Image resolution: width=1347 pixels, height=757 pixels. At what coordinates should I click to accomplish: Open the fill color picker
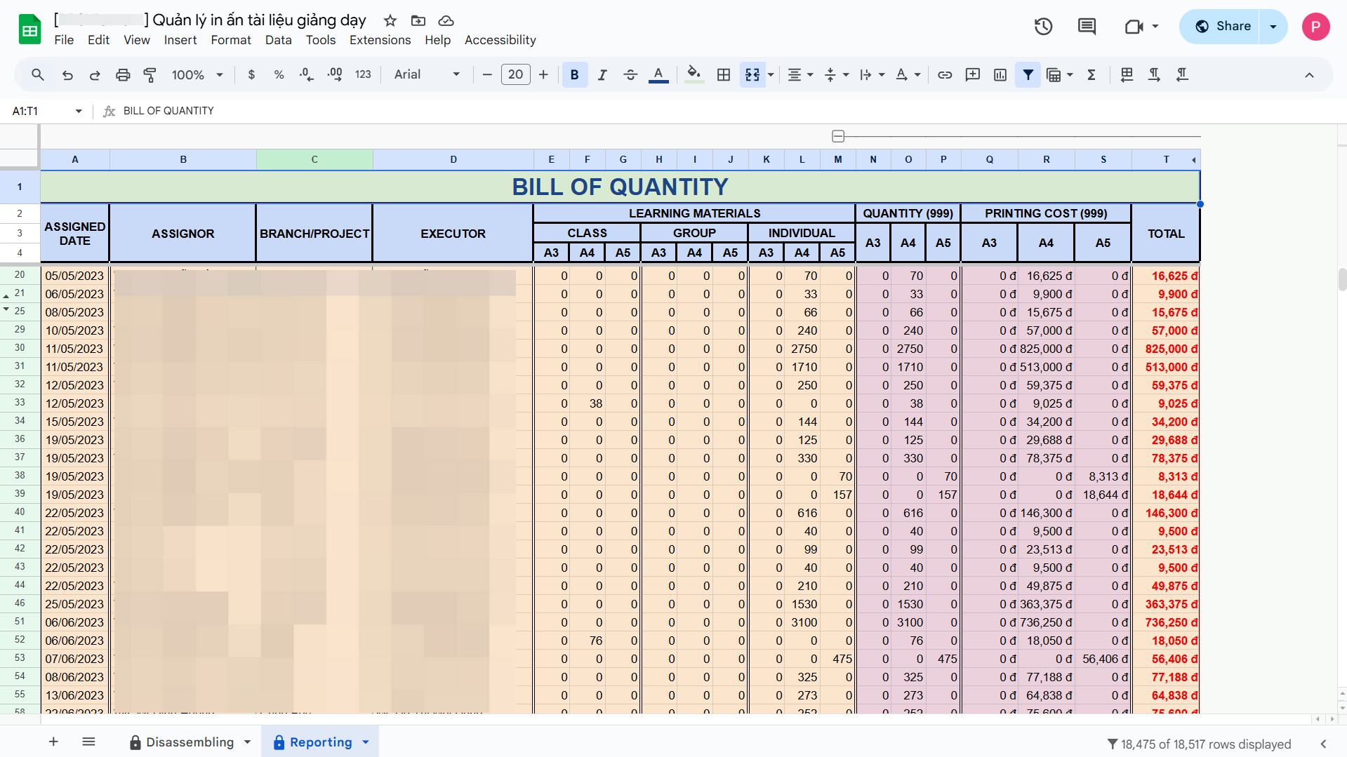(694, 75)
